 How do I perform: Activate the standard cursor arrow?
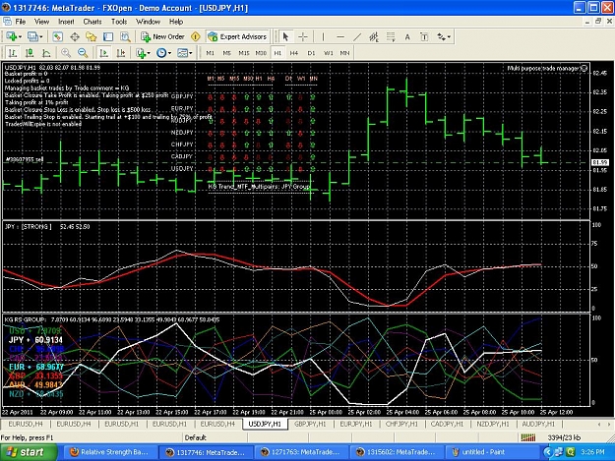[x=285, y=36]
